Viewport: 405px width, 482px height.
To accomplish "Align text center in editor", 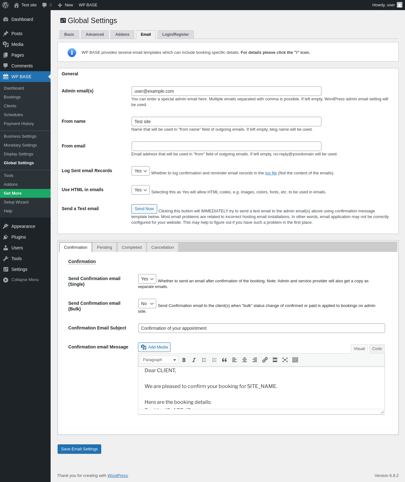I will pyautogui.click(x=245, y=360).
